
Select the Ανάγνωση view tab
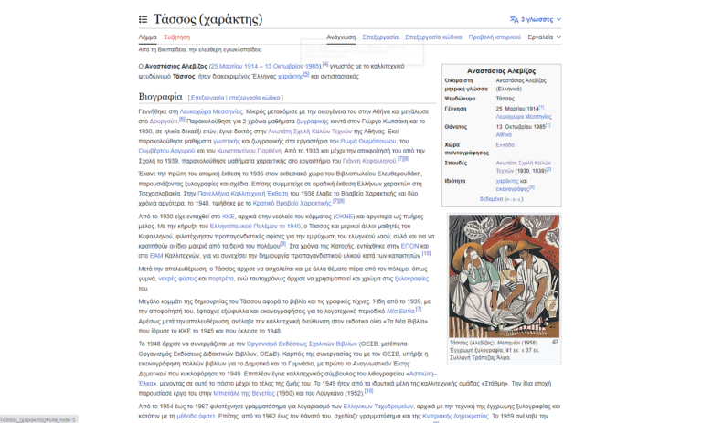click(x=341, y=37)
